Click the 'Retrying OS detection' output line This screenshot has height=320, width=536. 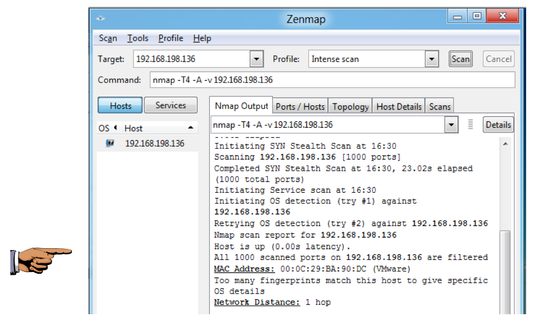tap(351, 223)
